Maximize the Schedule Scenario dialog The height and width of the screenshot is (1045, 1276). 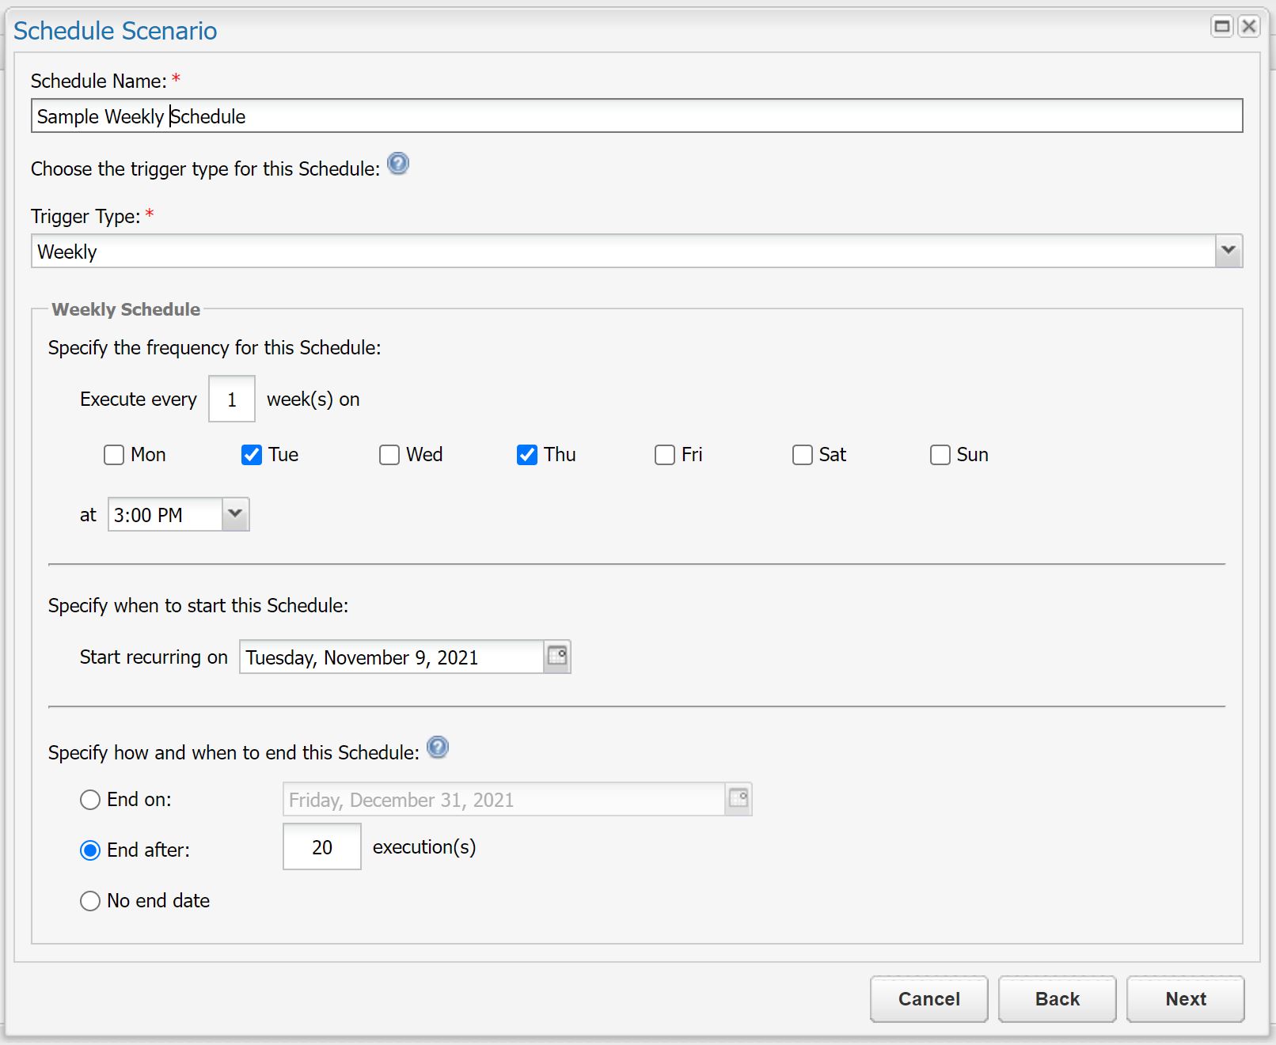tap(1222, 27)
